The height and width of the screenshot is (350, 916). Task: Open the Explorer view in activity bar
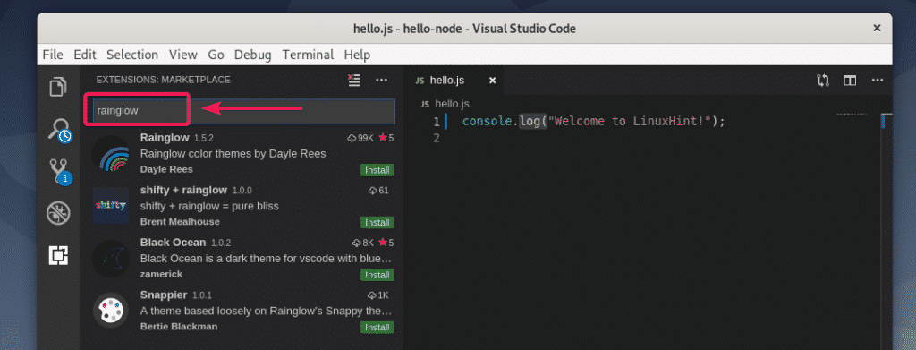(58, 87)
